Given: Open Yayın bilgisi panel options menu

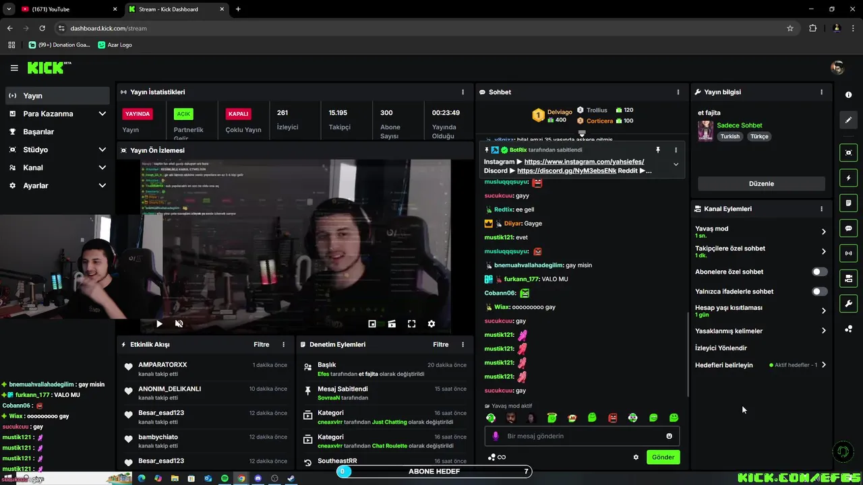Looking at the screenshot, I should [x=821, y=92].
